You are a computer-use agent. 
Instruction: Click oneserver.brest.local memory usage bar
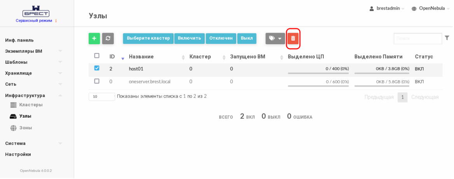pyautogui.click(x=382, y=86)
